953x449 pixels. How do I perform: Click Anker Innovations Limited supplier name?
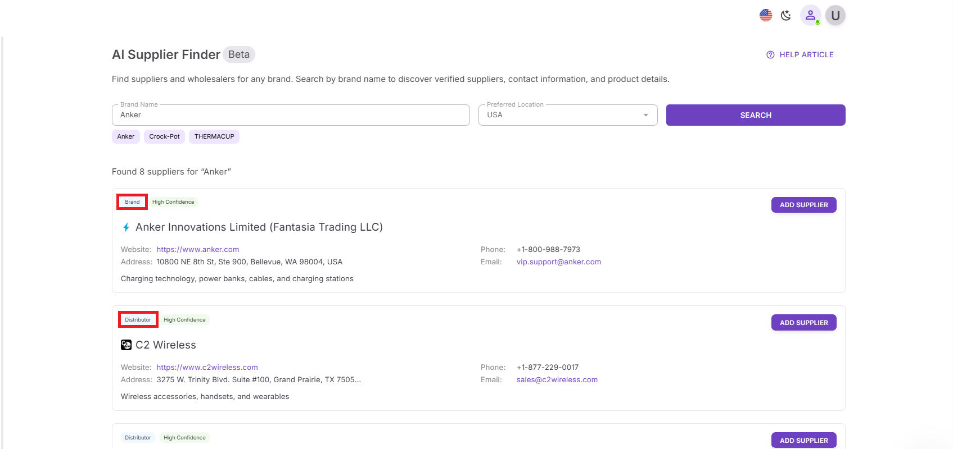pyautogui.click(x=259, y=227)
